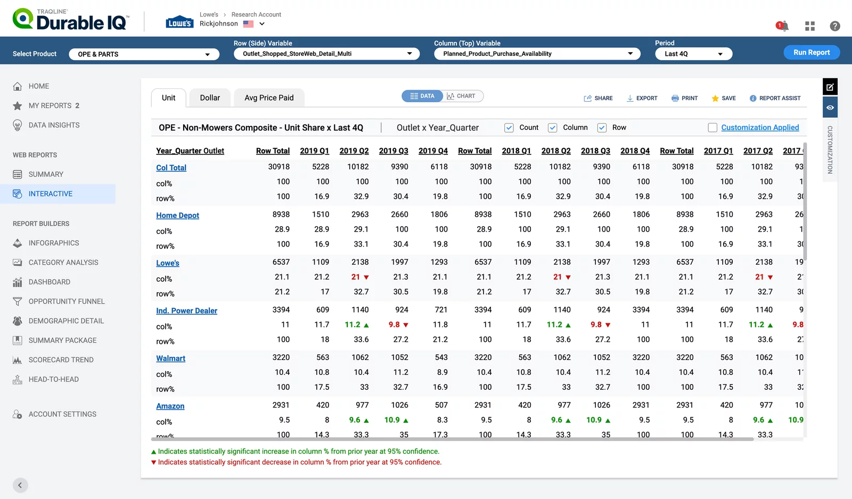Click the Research Account breadcrumb
Screen dimensions: 852x499
pos(256,14)
